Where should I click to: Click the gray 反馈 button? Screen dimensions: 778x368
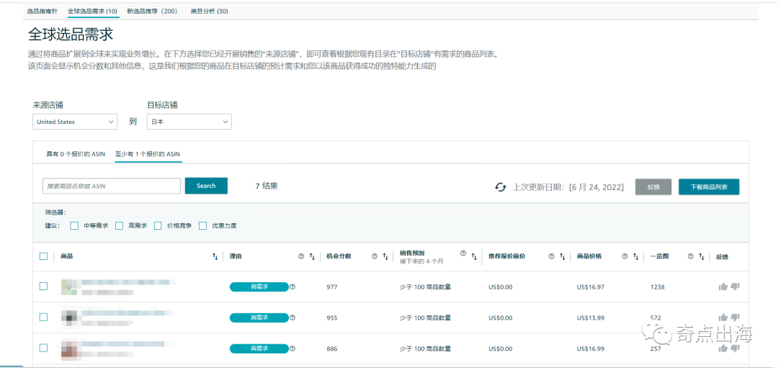click(653, 187)
